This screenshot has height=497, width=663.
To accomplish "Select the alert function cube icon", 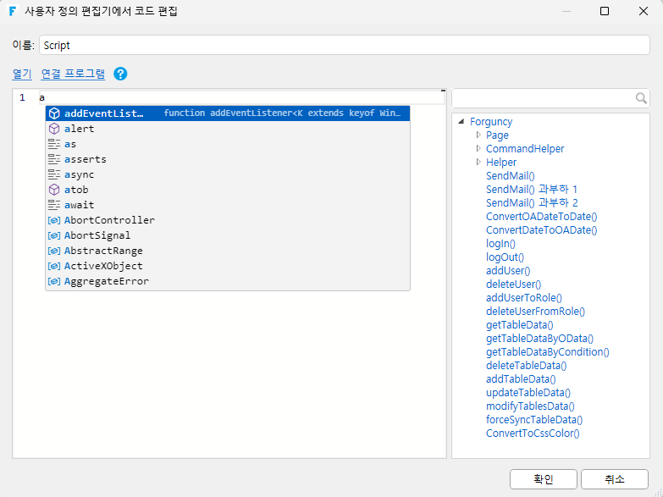I will 54,129.
